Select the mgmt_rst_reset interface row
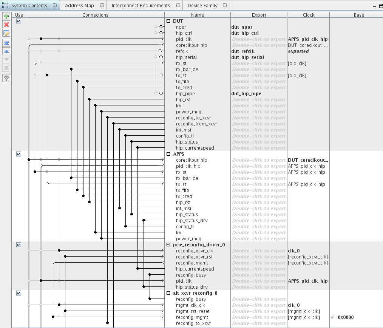The width and height of the screenshot is (383, 328). point(193,311)
